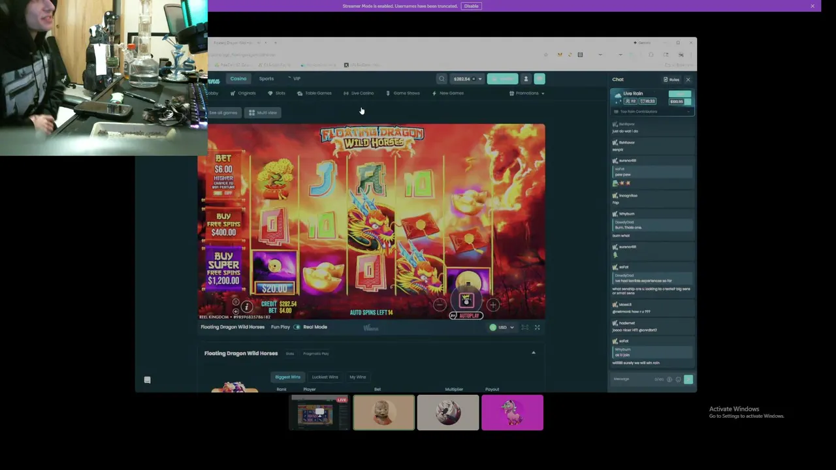Click the support icon at bottom left
The width and height of the screenshot is (836, 470).
pyautogui.click(x=147, y=380)
